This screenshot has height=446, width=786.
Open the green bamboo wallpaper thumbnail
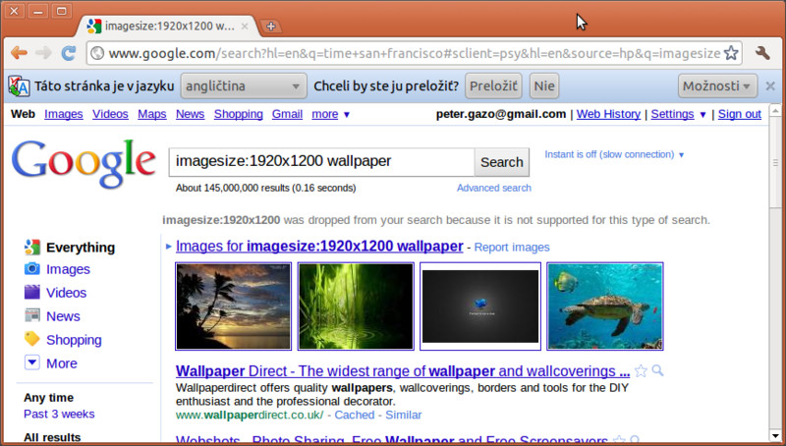pyautogui.click(x=356, y=307)
